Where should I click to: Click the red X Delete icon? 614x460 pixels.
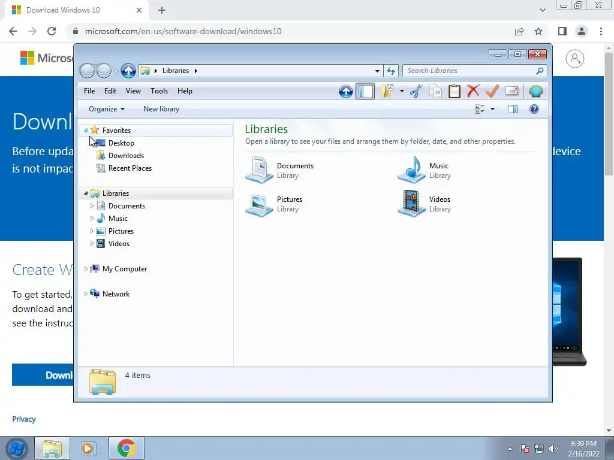(473, 91)
